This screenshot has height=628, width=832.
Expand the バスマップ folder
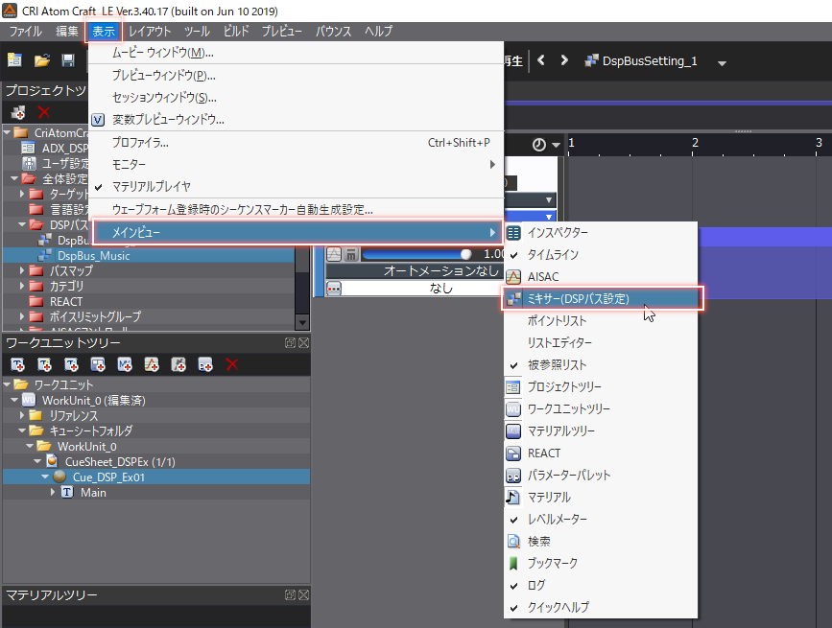[x=22, y=270]
